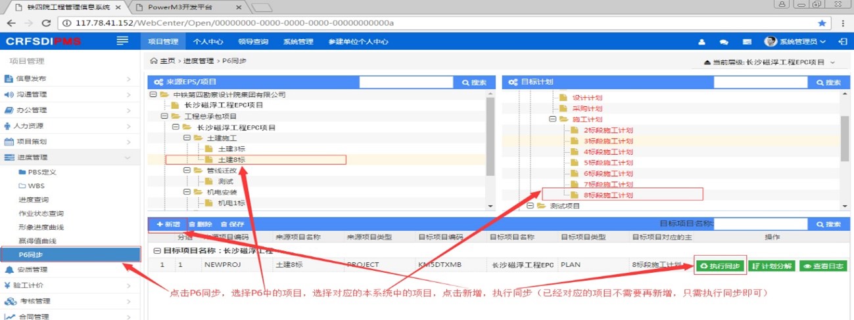854x320 pixels.
Task: Click the mail card icon in header
Action: [x=747, y=41]
